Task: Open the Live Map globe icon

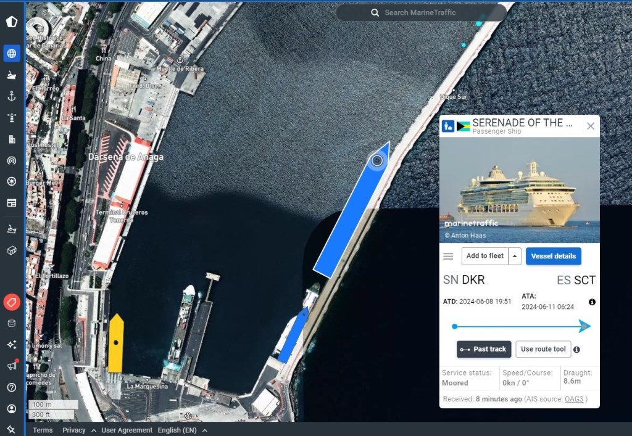Action: pos(11,53)
